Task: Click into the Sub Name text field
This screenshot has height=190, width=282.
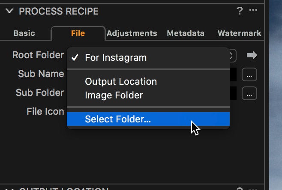Action: click(233, 74)
